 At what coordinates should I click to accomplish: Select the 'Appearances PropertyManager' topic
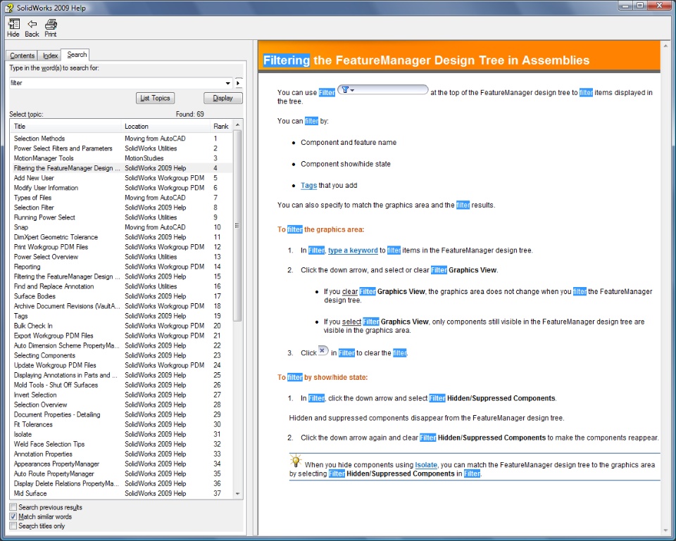(121, 464)
